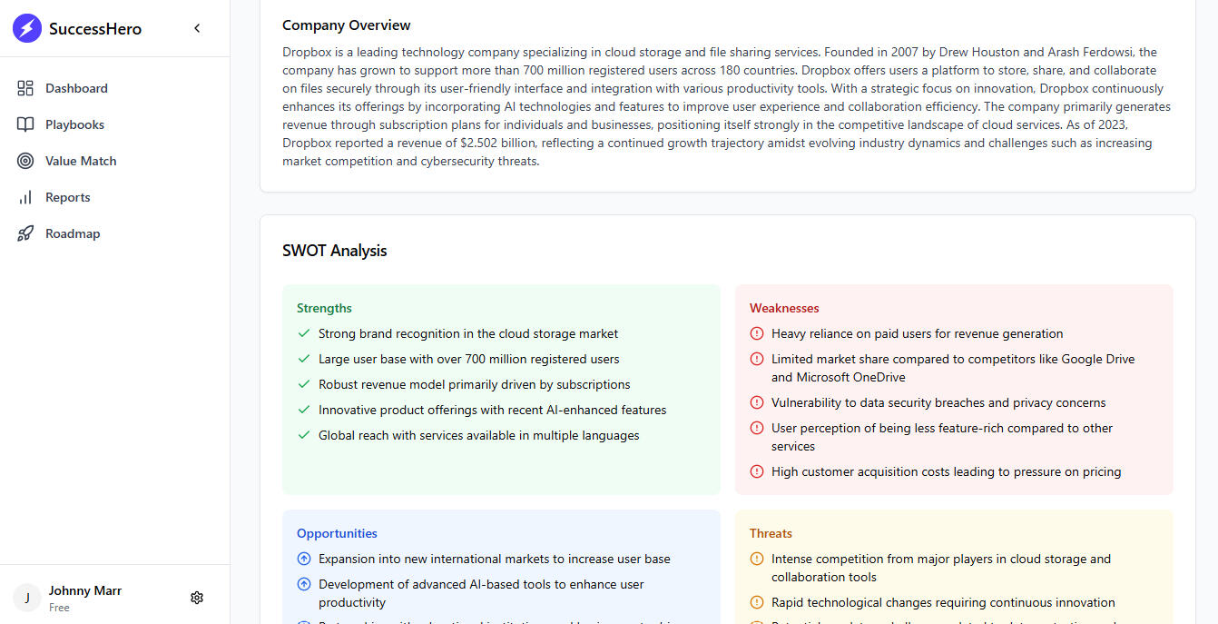Click the Johnny Marr account name
1218x624 pixels.
[x=85, y=590]
